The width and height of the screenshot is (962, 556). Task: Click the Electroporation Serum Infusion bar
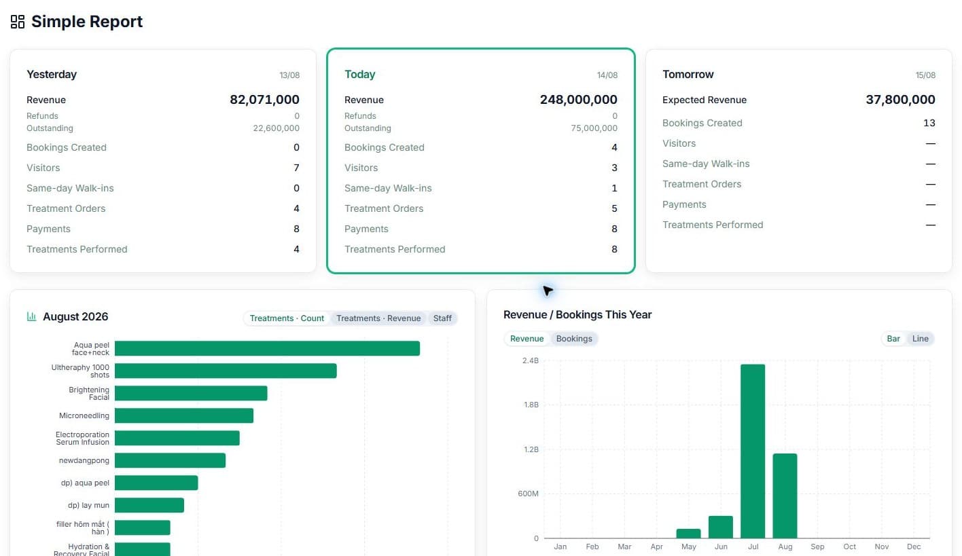[177, 438]
